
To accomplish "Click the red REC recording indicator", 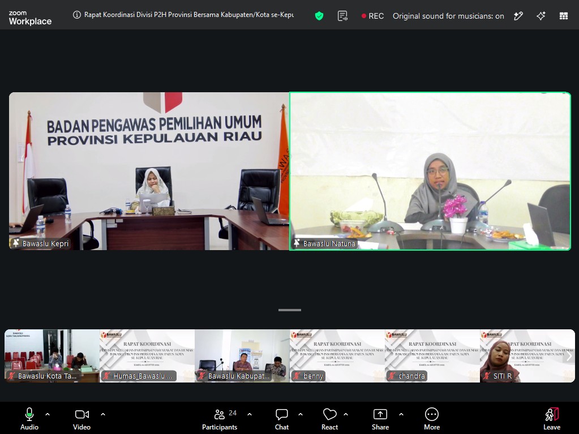I will pyautogui.click(x=372, y=16).
